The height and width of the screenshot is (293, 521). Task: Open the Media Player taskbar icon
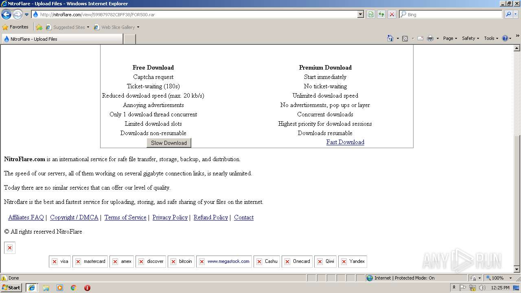point(60,288)
